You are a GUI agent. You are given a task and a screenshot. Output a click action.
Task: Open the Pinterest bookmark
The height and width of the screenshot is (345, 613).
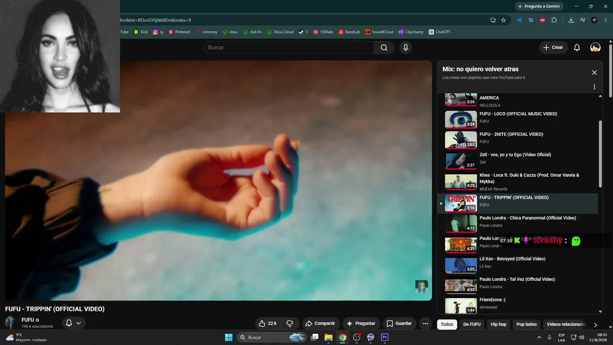click(179, 32)
